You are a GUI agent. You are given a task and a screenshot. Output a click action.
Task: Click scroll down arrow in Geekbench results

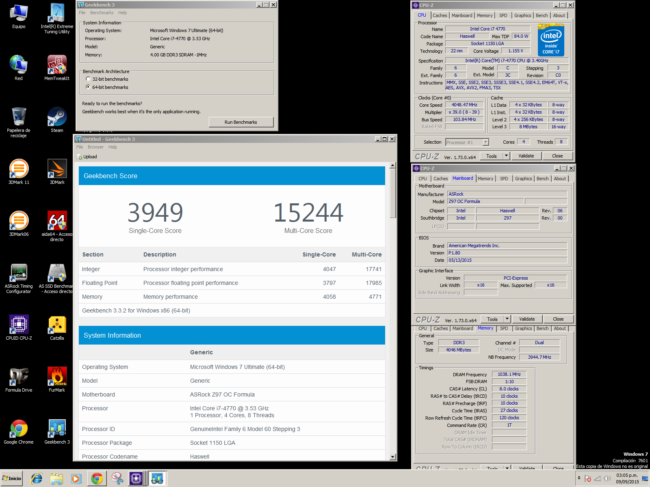(x=392, y=457)
